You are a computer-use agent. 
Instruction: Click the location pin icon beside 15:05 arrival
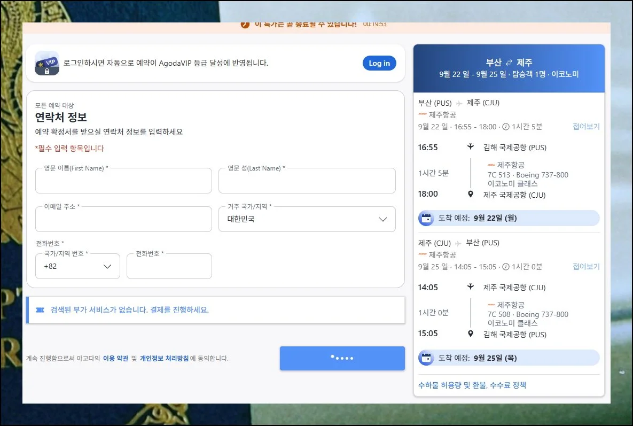(x=470, y=334)
